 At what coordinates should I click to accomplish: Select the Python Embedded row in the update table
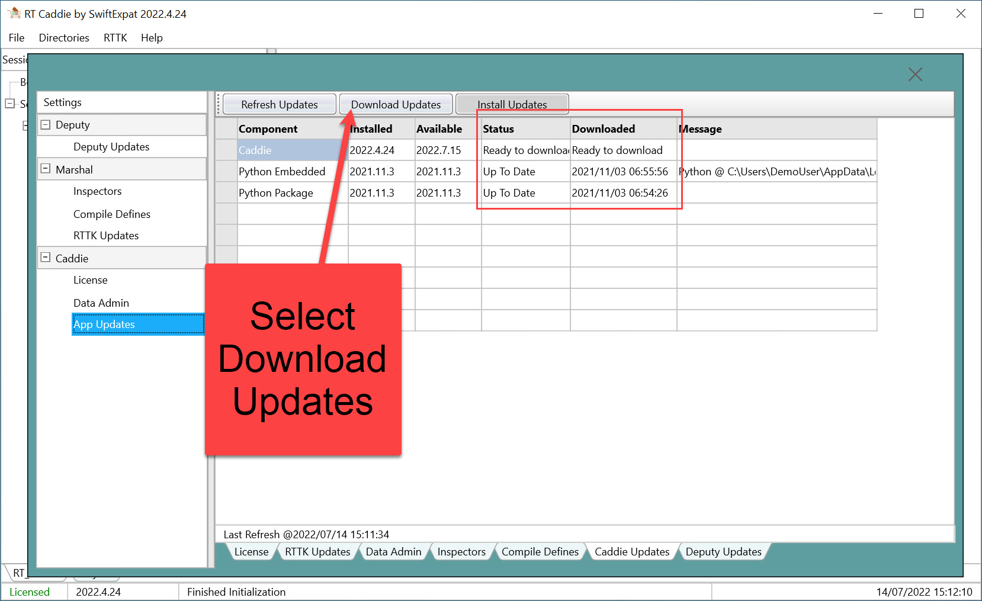283,171
